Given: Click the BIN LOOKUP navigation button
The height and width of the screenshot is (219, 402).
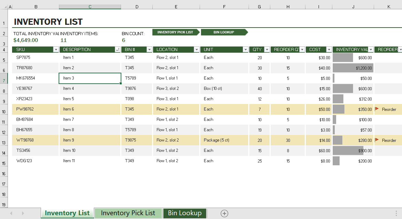Looking at the screenshot, I should (x=223, y=32).
